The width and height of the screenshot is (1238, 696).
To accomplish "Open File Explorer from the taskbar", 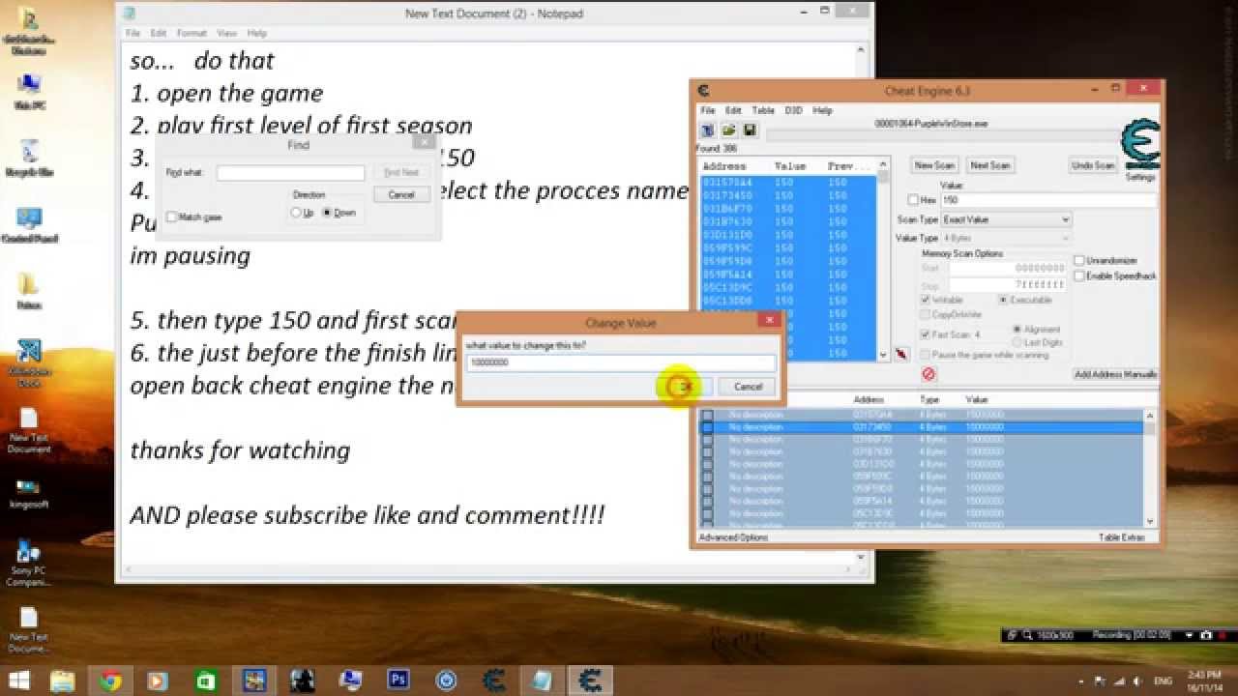I will (x=62, y=681).
